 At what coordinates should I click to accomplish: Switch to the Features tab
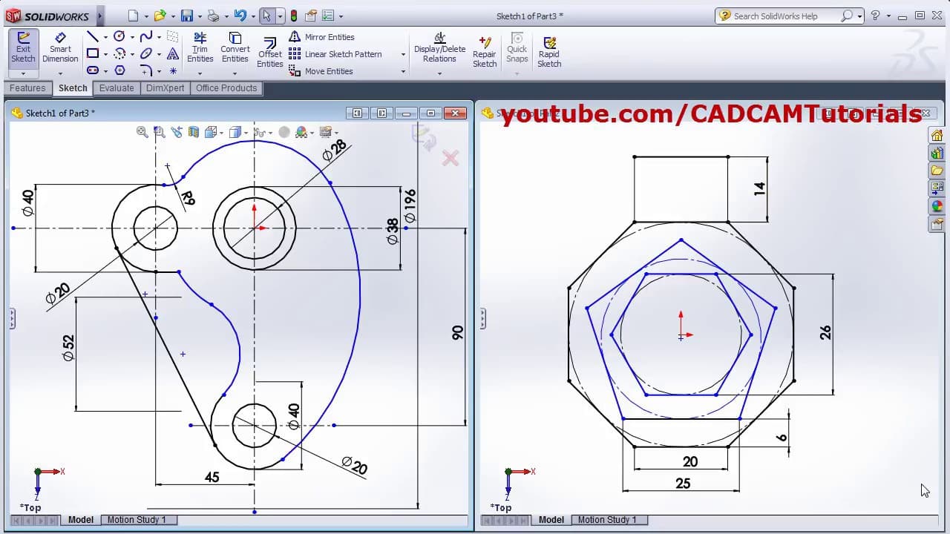point(27,88)
